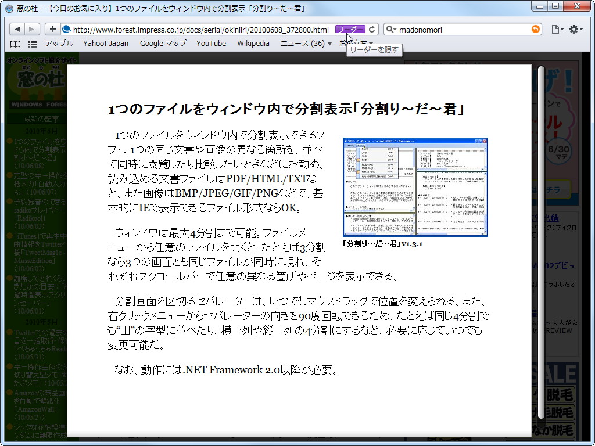The image size is (595, 446).
Task: Open the Wikipedia bookmark
Action: click(x=253, y=43)
